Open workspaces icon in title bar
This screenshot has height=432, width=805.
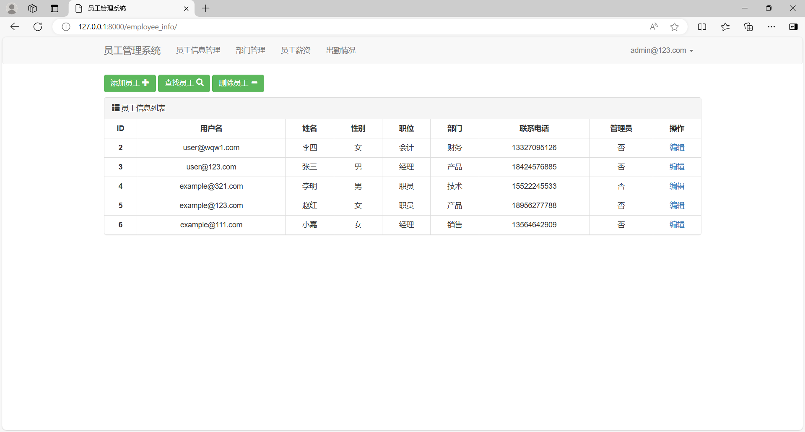tap(33, 8)
